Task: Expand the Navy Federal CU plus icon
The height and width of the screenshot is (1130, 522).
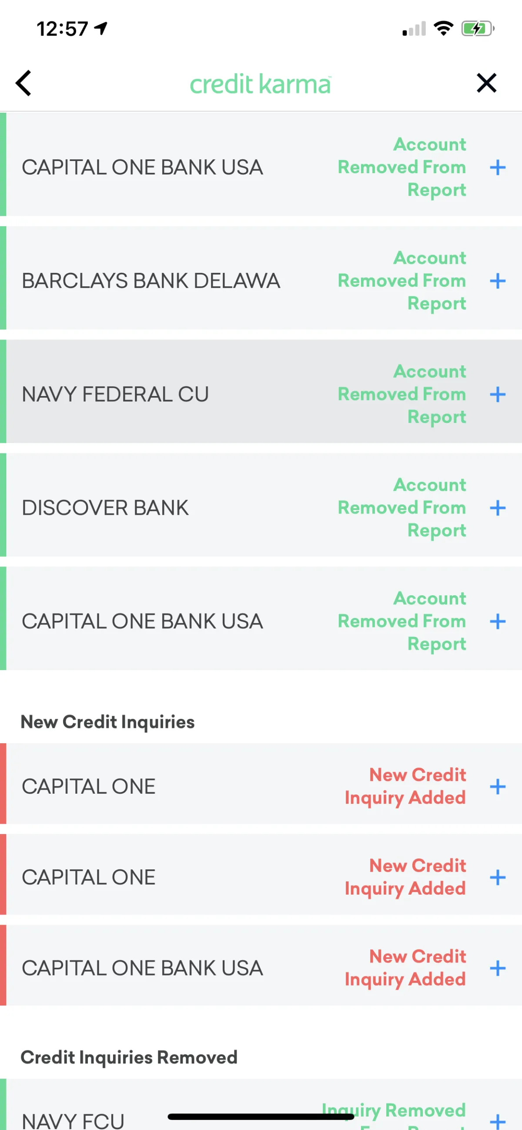Action: click(x=498, y=394)
